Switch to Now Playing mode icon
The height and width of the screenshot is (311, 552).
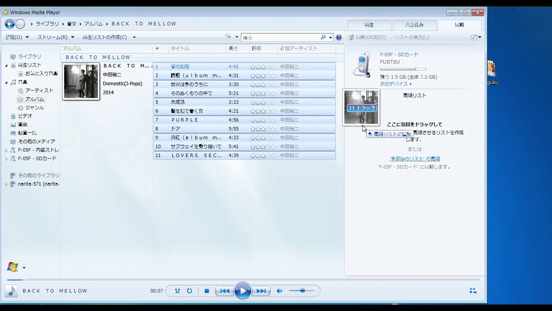click(x=473, y=291)
